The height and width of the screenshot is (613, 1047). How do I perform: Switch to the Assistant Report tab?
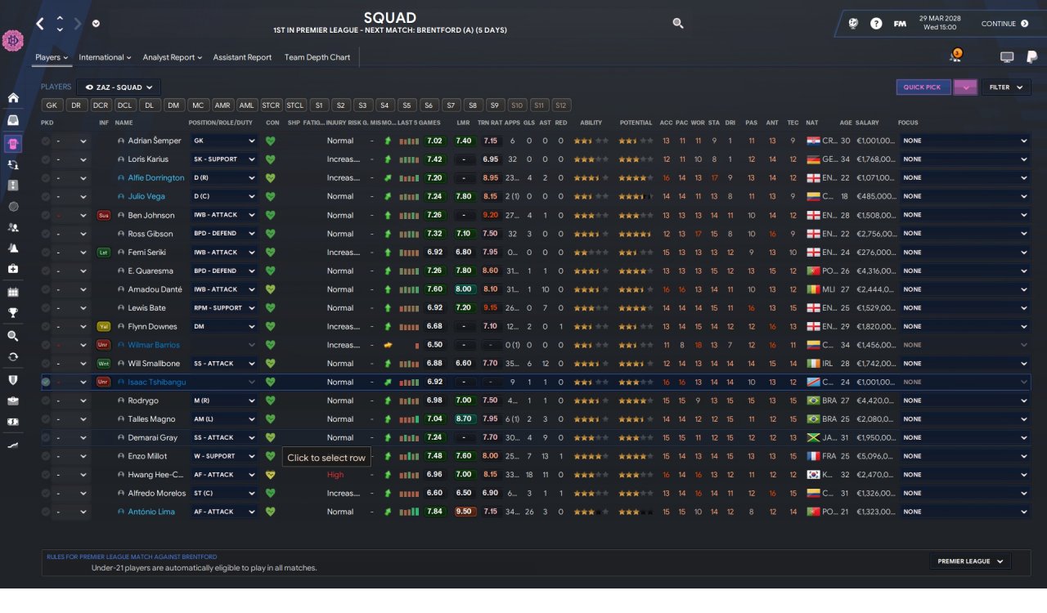pos(242,57)
